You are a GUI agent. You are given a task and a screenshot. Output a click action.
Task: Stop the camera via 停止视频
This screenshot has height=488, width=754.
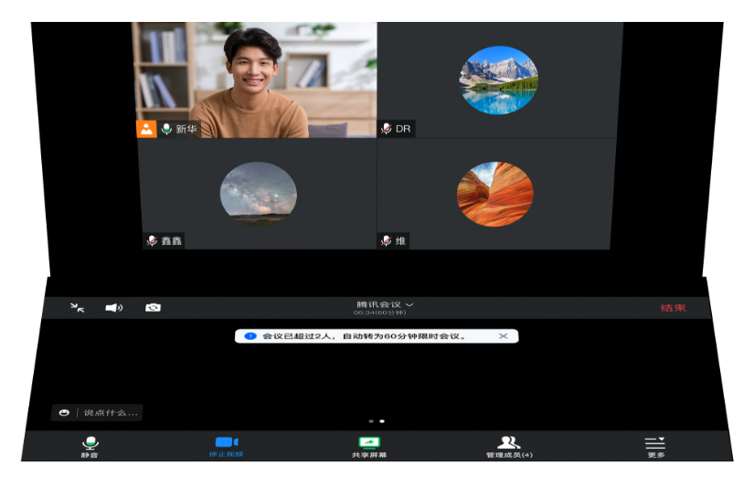(227, 447)
